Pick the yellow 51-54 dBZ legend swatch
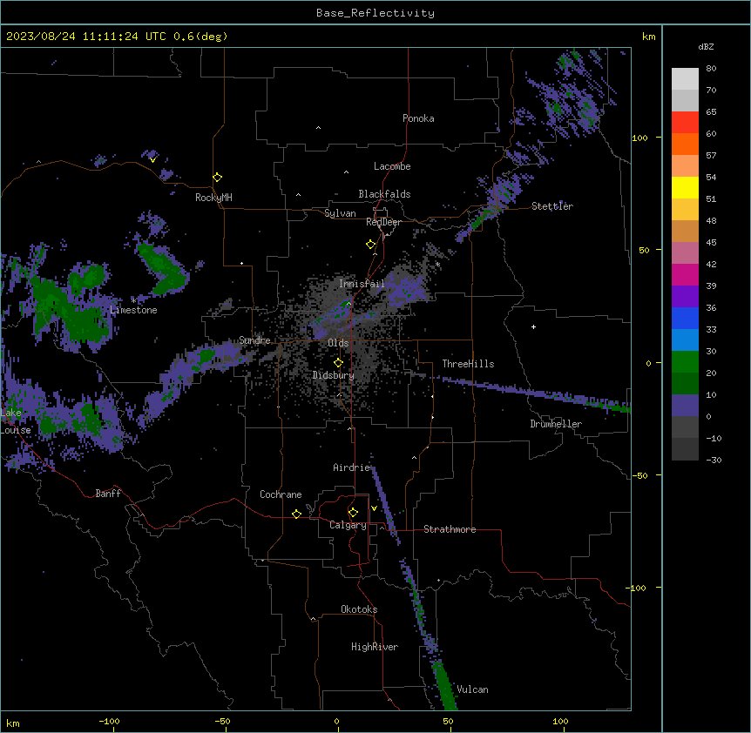 coord(685,187)
